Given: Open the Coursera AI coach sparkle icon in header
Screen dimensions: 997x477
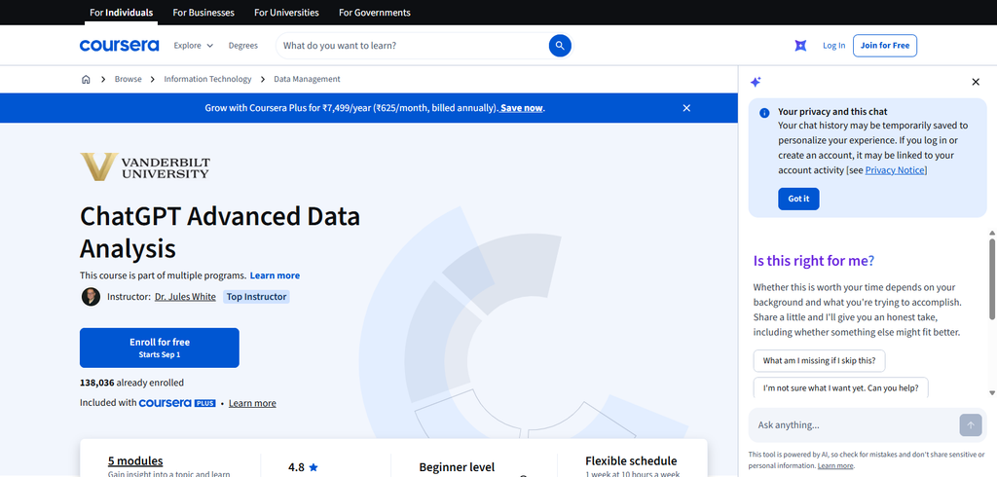Looking at the screenshot, I should pos(800,45).
